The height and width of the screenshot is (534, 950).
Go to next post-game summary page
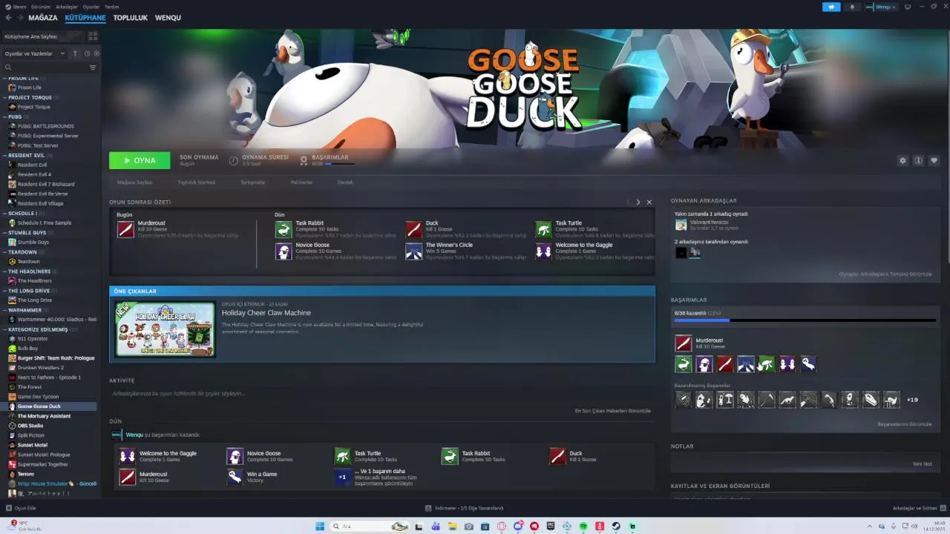pyautogui.click(x=638, y=202)
